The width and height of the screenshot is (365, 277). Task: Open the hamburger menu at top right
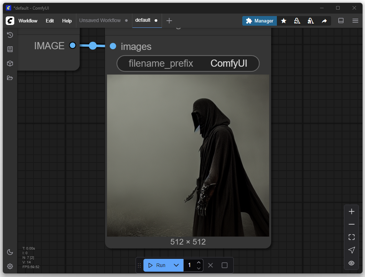coord(355,21)
